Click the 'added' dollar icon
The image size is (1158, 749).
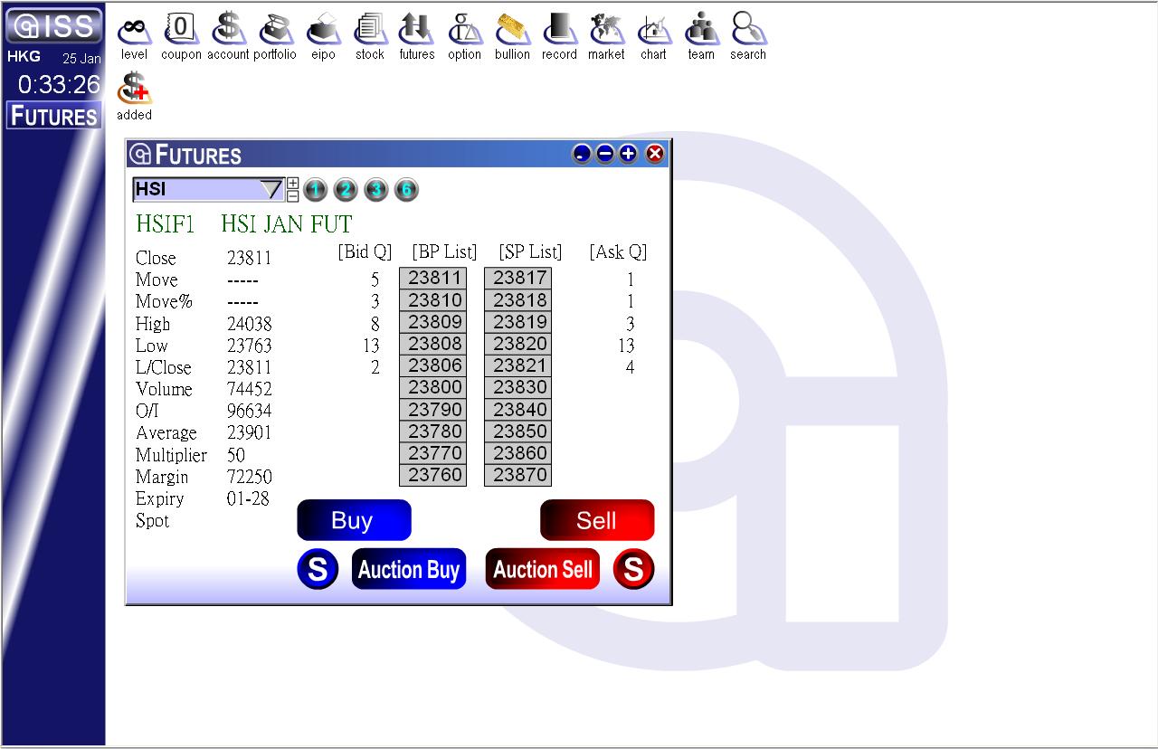coord(134,95)
